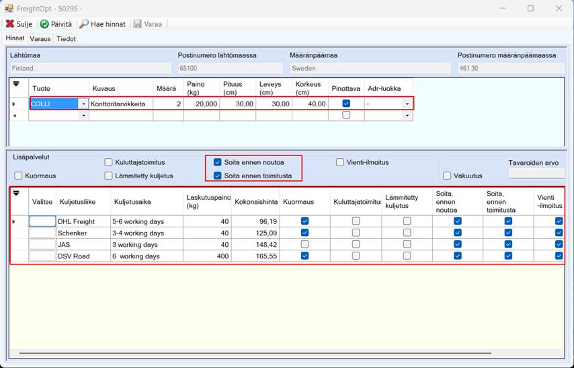Screen dimensions: 574x368
Task: Click departure postal code field 65100
Action: click(x=231, y=68)
